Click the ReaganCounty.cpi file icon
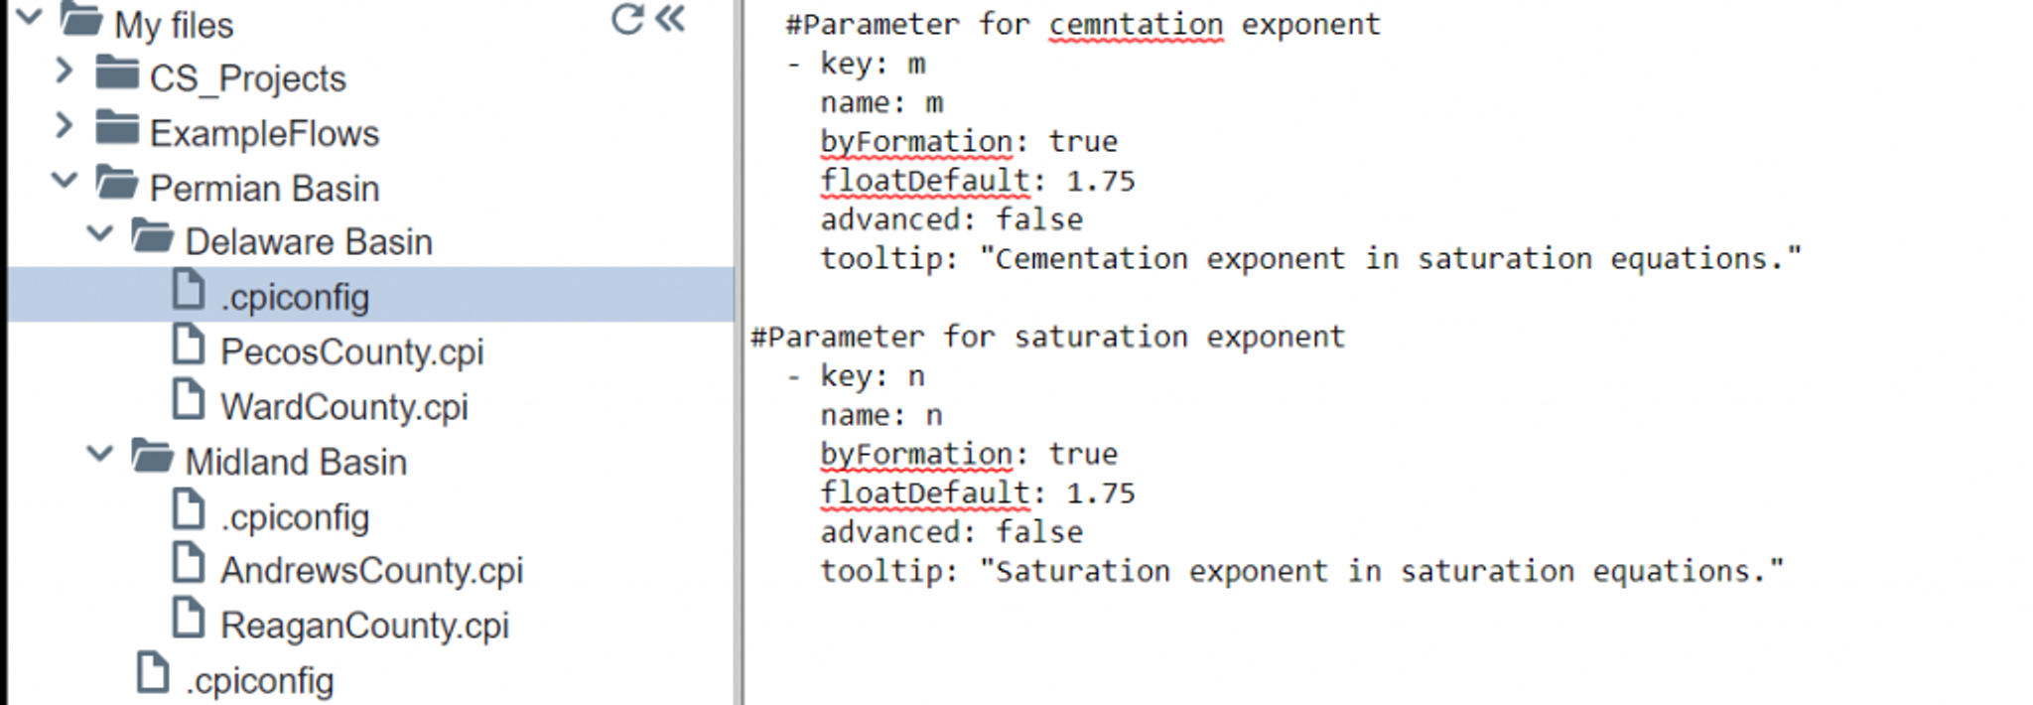The width and height of the screenshot is (2033, 705). (x=189, y=620)
